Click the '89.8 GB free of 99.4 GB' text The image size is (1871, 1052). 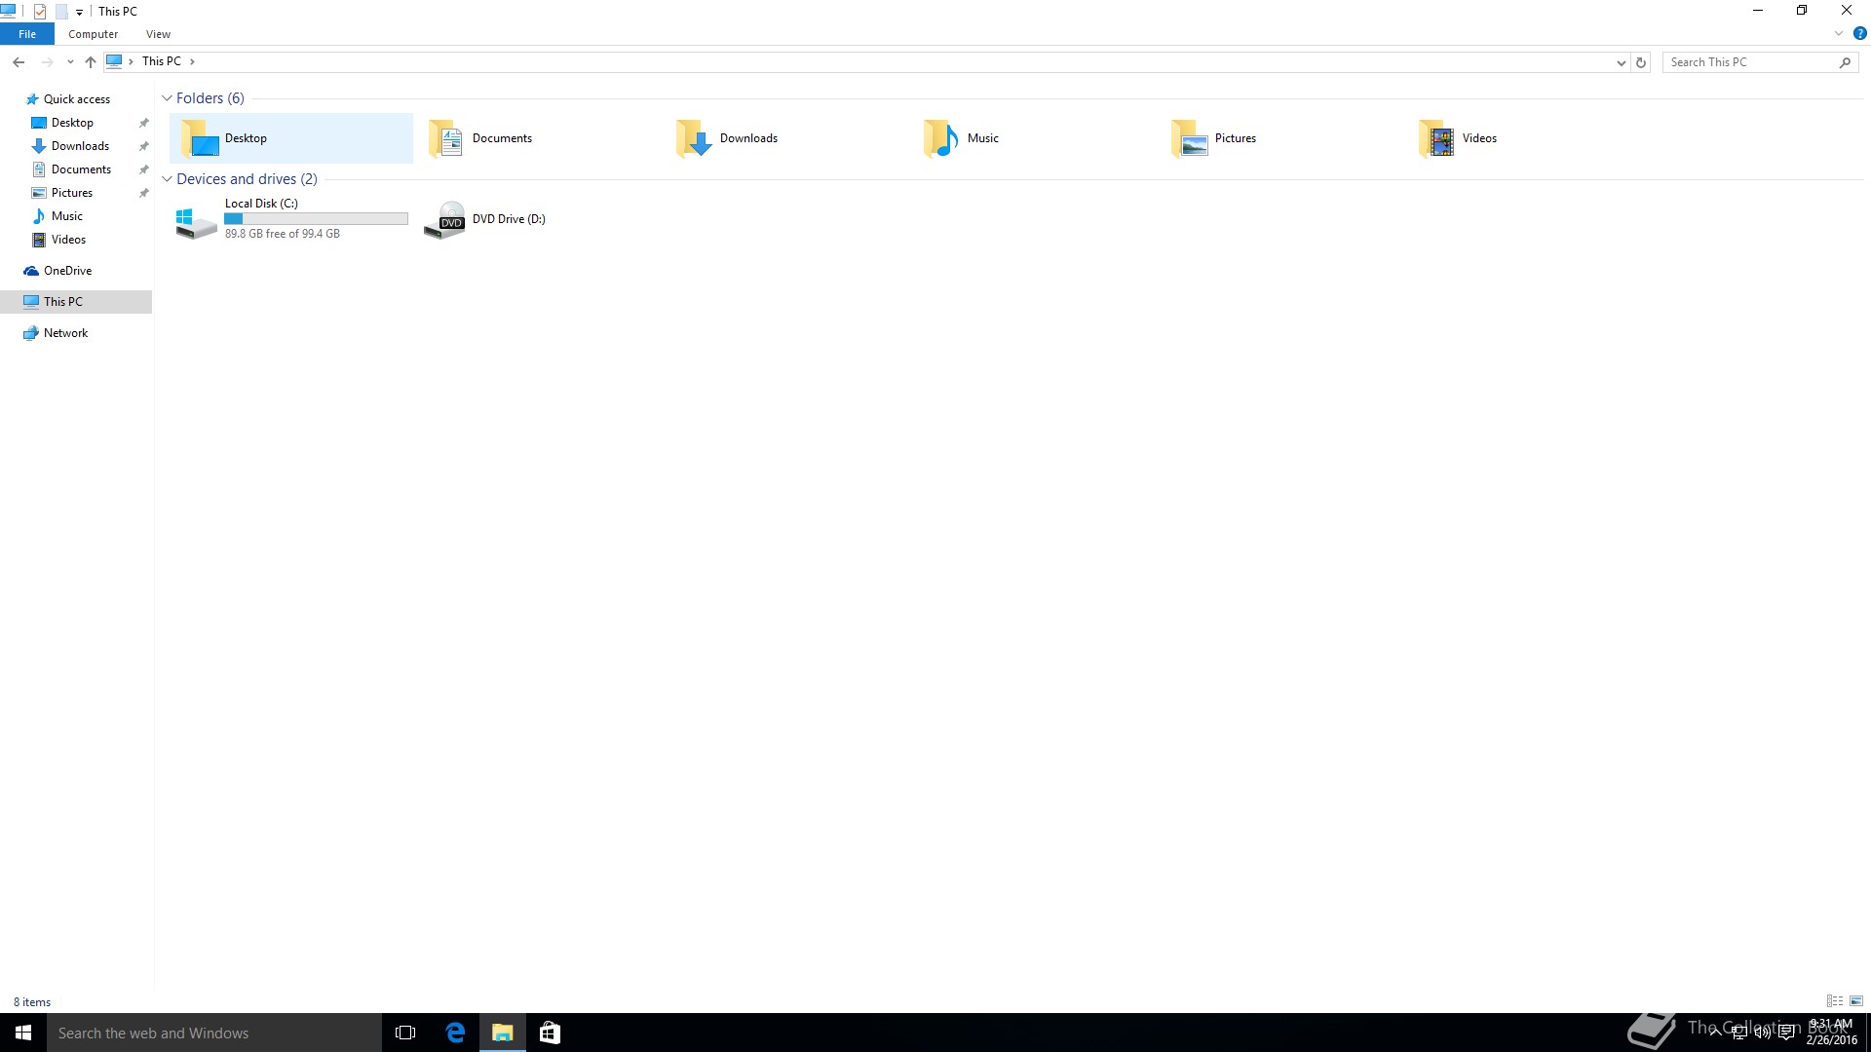pos(283,234)
